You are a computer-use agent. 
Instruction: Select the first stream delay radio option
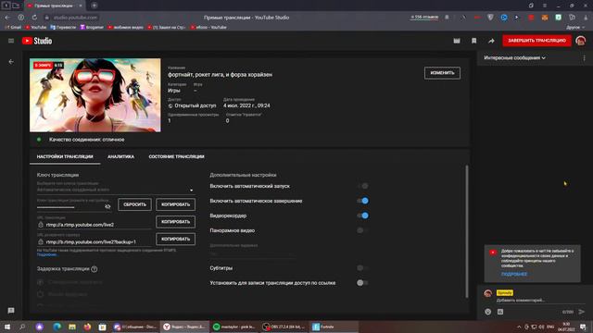[41, 282]
